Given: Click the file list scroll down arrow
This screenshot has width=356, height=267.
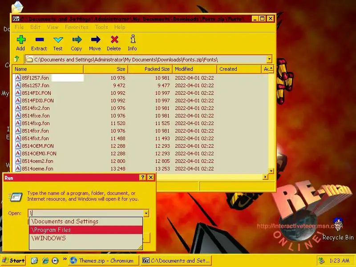Looking at the screenshot, I should click(271, 171).
